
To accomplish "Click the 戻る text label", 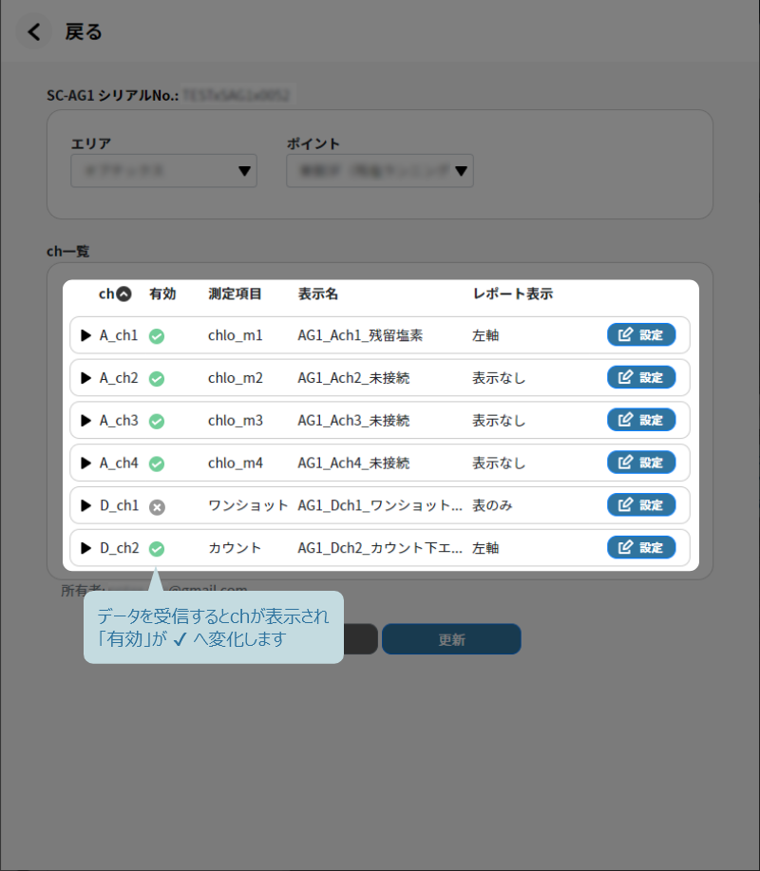I will [x=84, y=31].
